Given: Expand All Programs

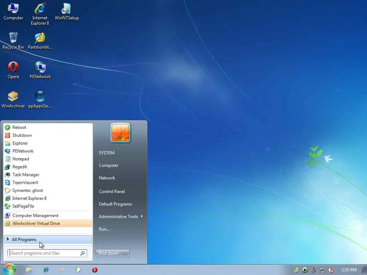Looking at the screenshot, I should click(x=48, y=239).
